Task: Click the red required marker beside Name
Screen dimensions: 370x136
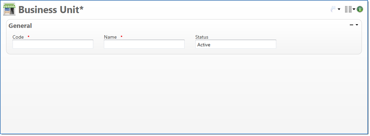Action: click(x=121, y=36)
